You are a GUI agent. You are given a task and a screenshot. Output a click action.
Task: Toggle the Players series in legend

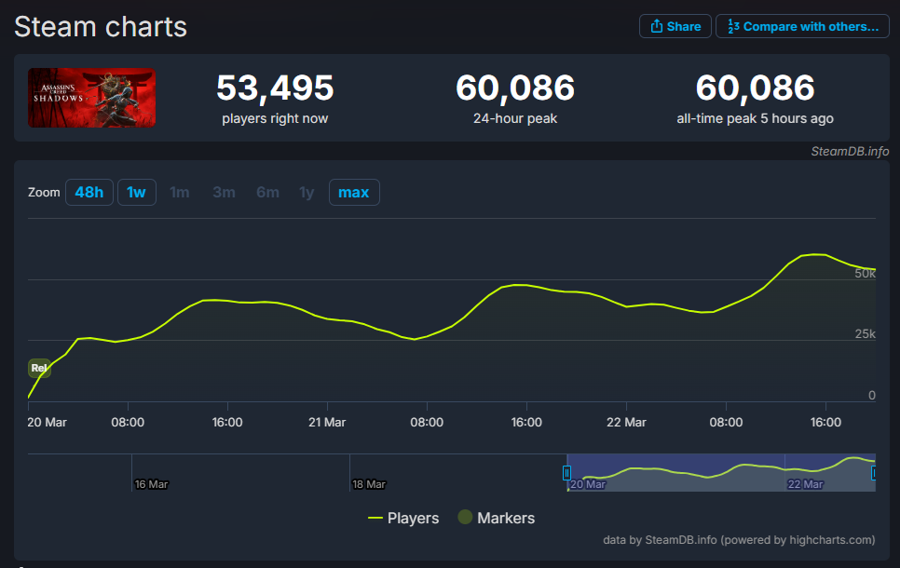point(403,518)
